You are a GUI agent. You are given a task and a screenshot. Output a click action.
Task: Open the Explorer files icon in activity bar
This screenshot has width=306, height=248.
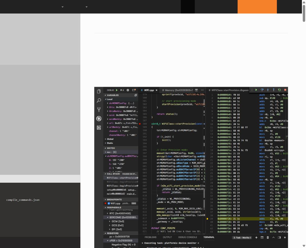(x=99, y=91)
